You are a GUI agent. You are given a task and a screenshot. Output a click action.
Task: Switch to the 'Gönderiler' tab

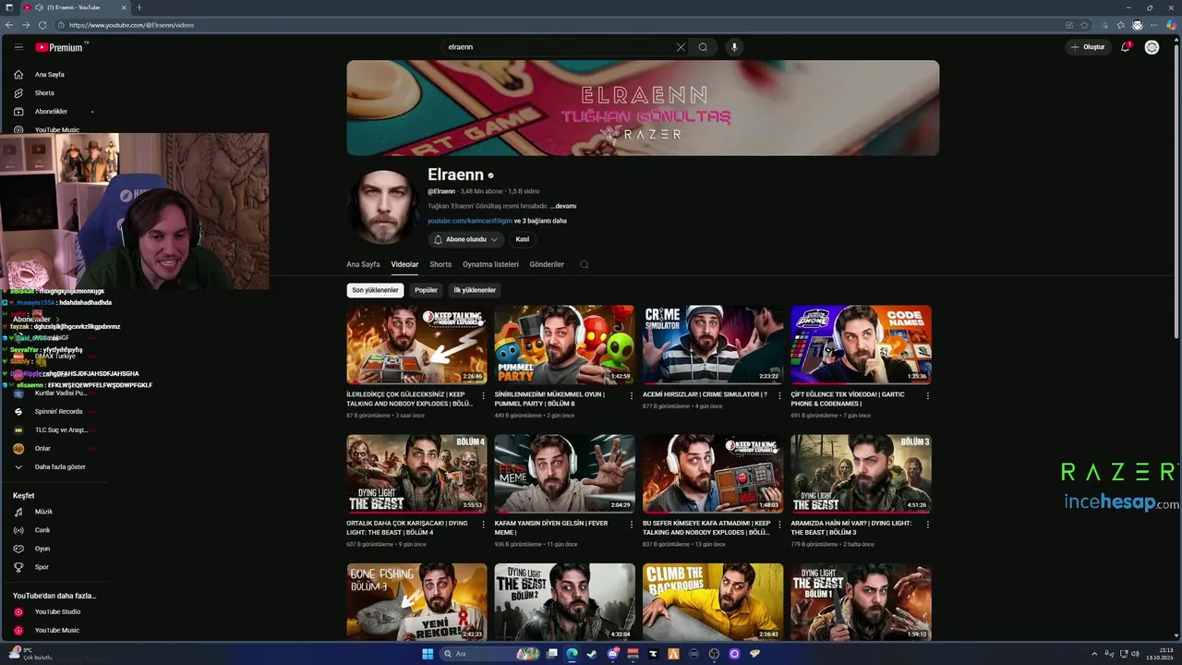[547, 264]
